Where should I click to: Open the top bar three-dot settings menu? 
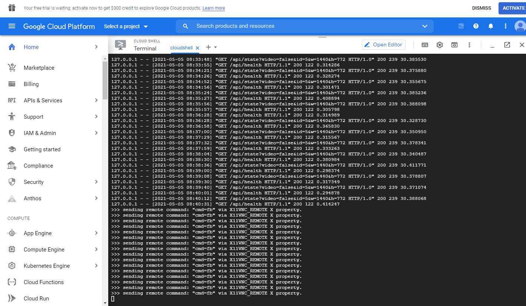(506, 26)
